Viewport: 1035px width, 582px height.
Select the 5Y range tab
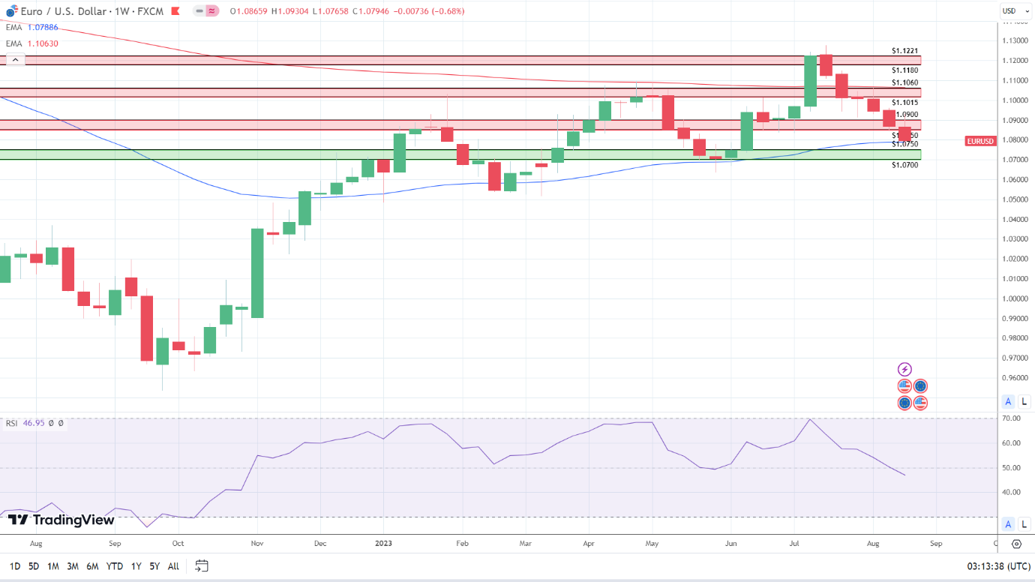click(154, 566)
